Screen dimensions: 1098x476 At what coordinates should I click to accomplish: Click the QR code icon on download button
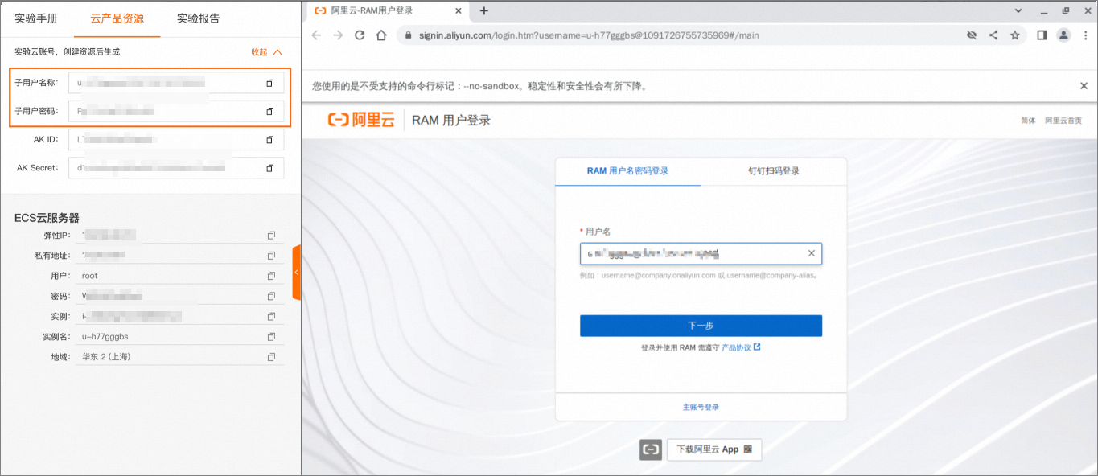(x=747, y=449)
